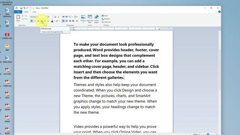This screenshot has width=240, height=135.
Task: Insert a Picture via ribbon icon
Action: pos(83,17)
